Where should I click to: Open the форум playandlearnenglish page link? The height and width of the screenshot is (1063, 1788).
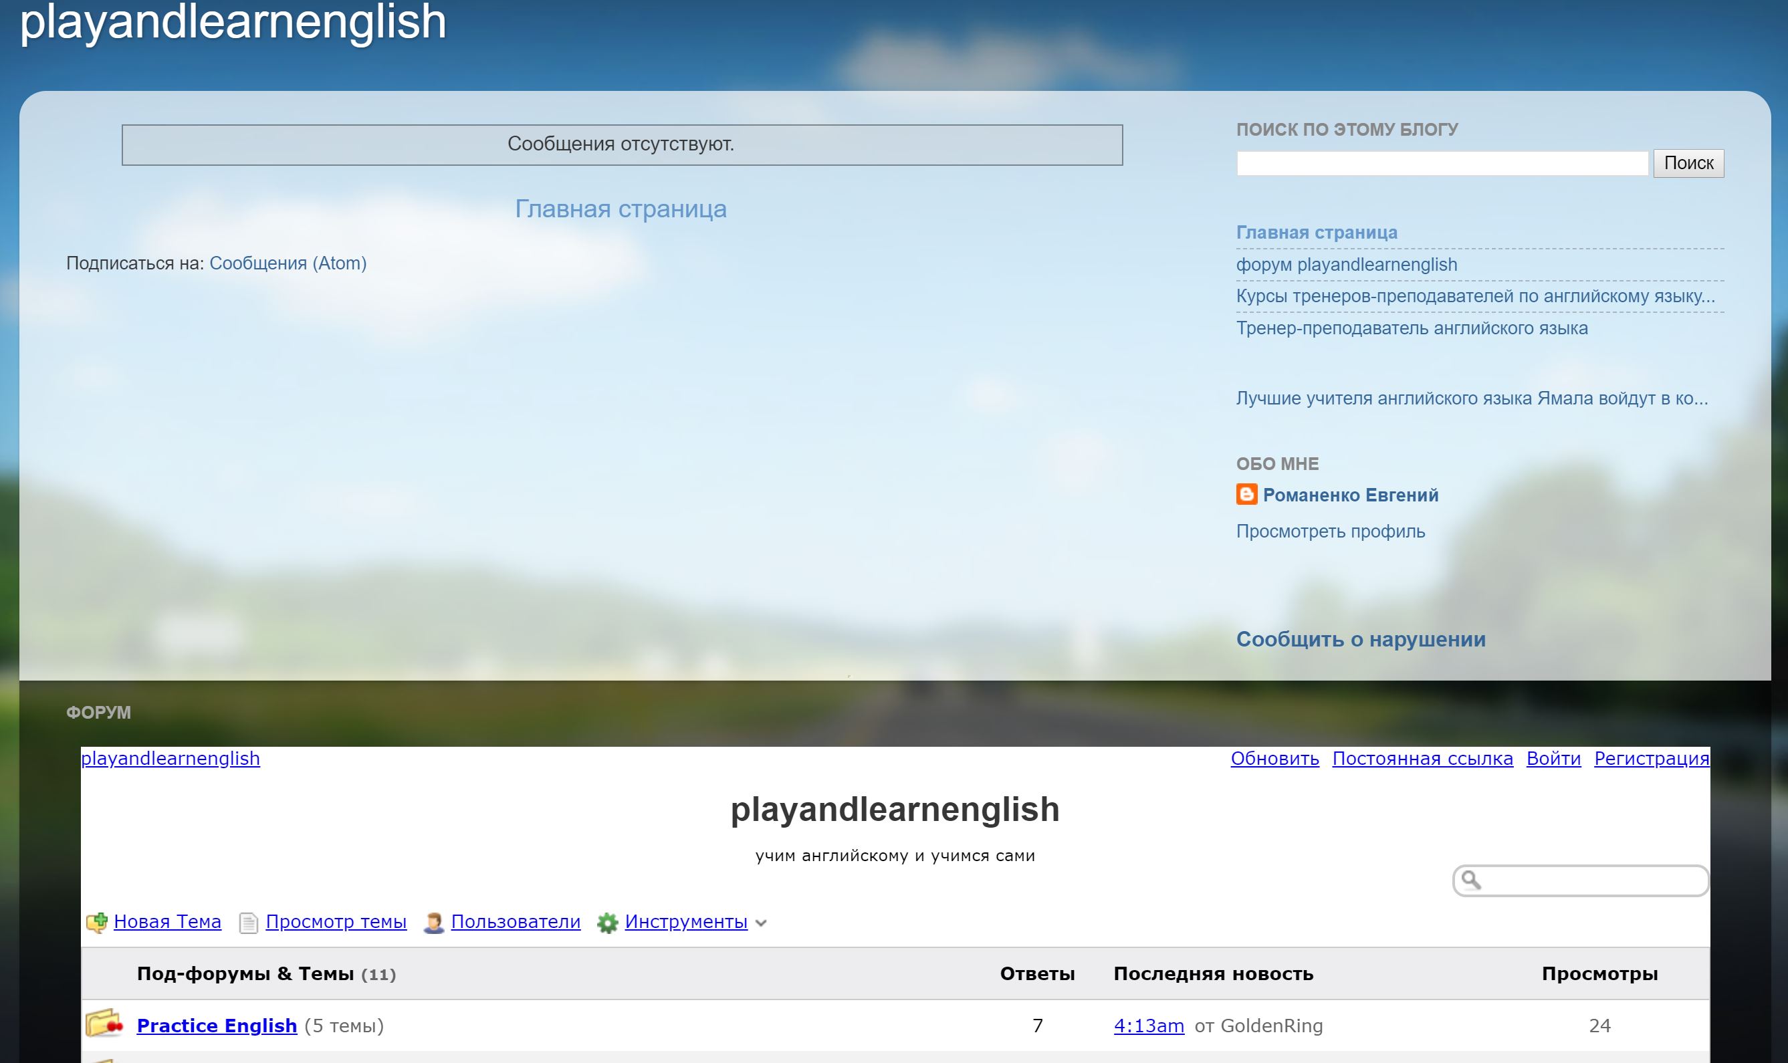(x=1346, y=264)
